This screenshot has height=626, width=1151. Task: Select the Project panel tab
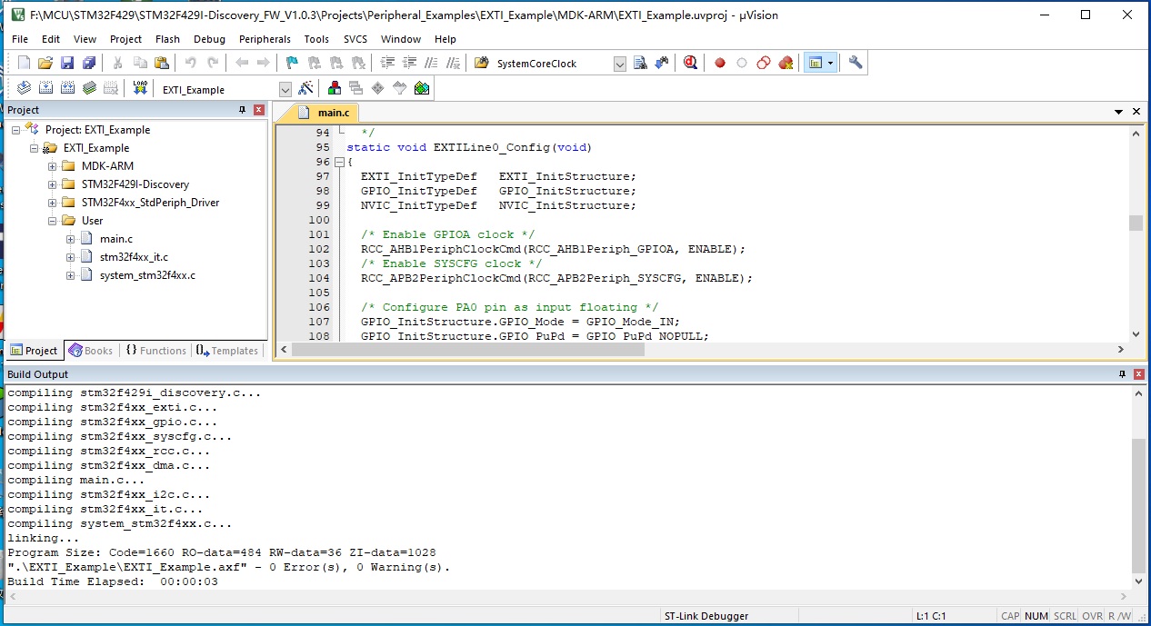tap(34, 351)
